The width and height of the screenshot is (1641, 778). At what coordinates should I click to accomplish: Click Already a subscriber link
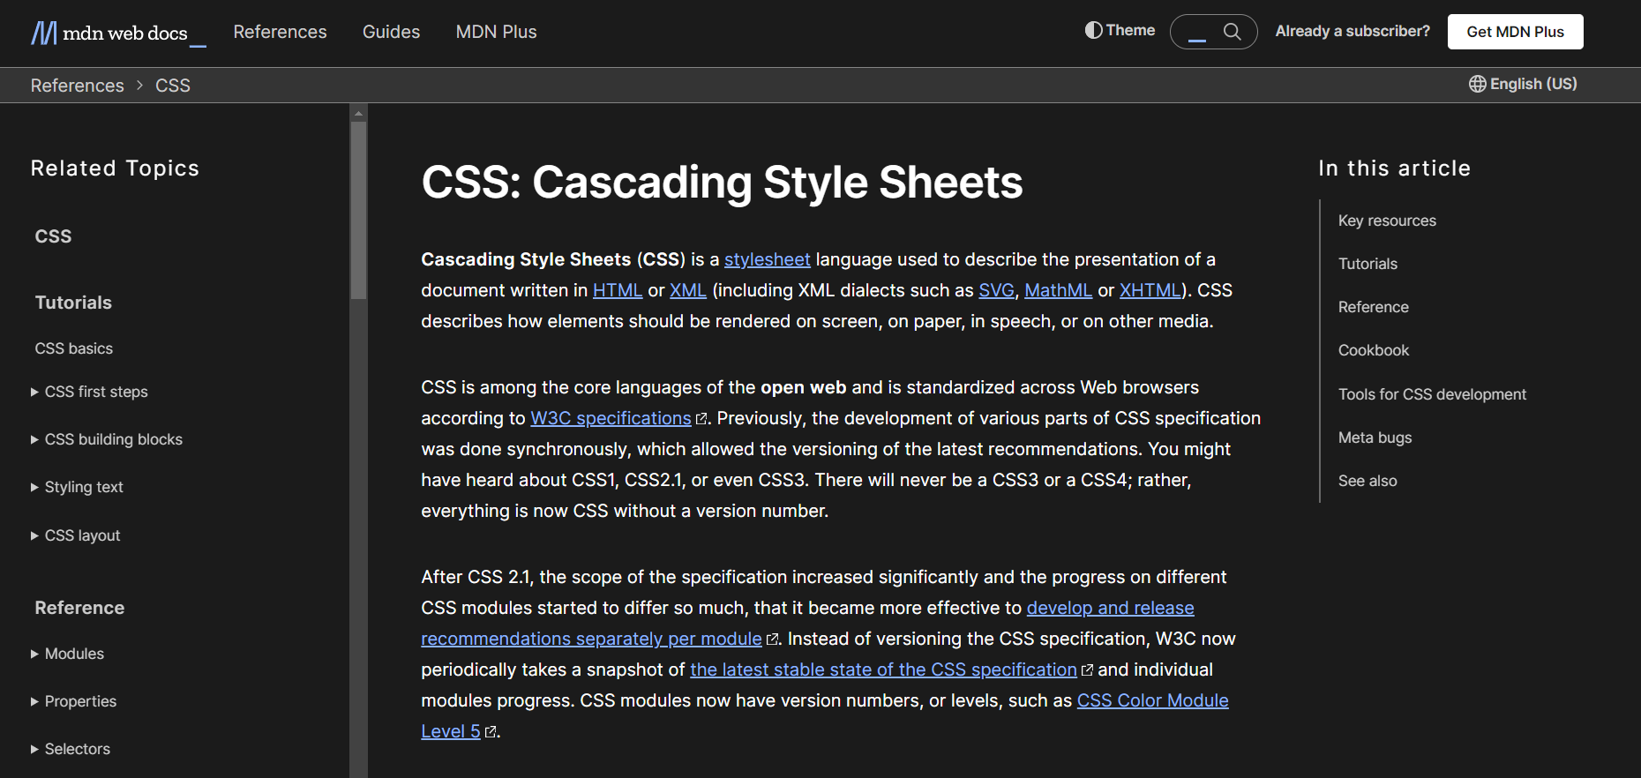point(1353,31)
